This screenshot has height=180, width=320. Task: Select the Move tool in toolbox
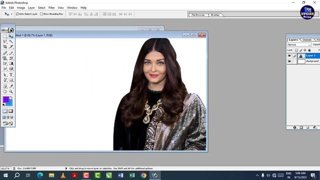(11, 36)
